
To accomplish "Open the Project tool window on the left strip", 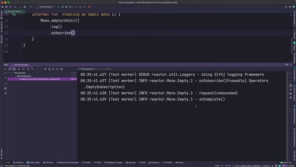I will tap(1, 14).
